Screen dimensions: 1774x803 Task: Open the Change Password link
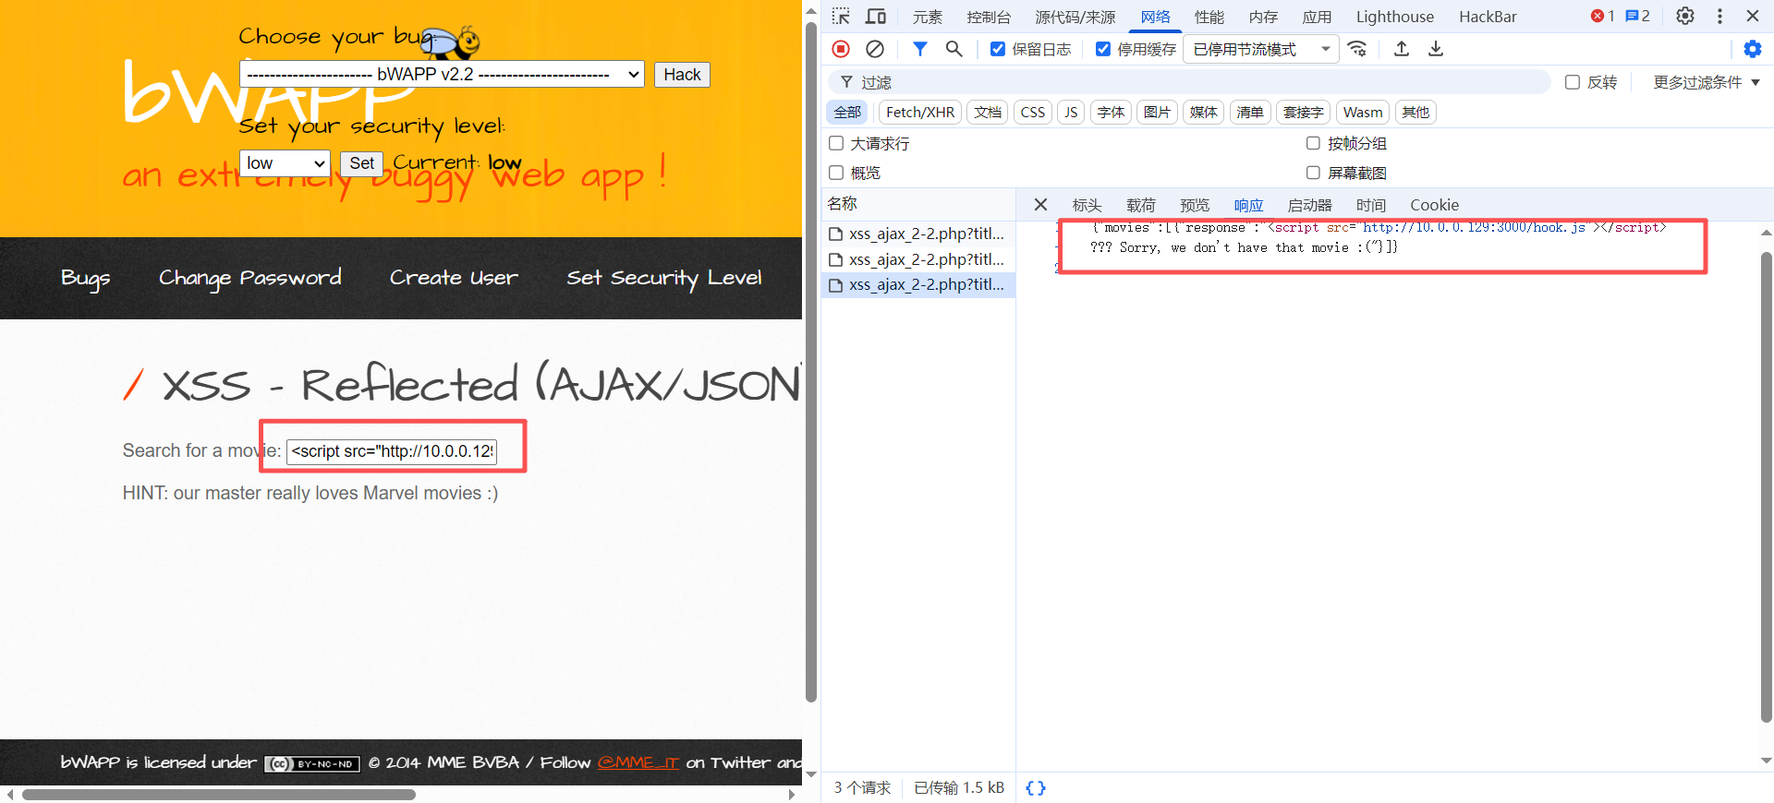point(250,278)
